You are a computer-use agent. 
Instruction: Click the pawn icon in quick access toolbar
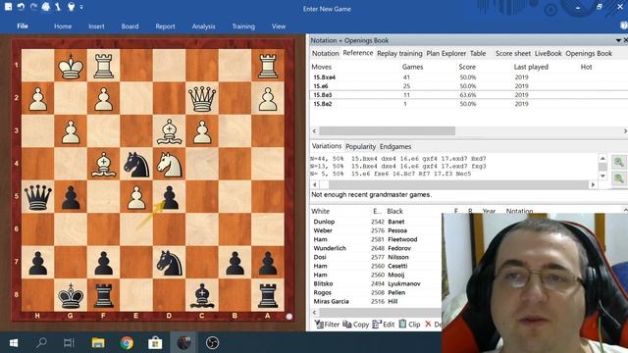click(x=58, y=7)
